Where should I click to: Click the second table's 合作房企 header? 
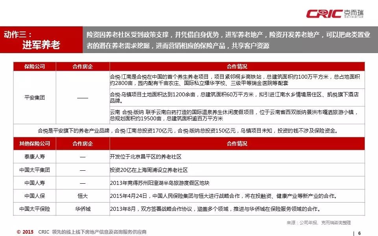point(83,144)
